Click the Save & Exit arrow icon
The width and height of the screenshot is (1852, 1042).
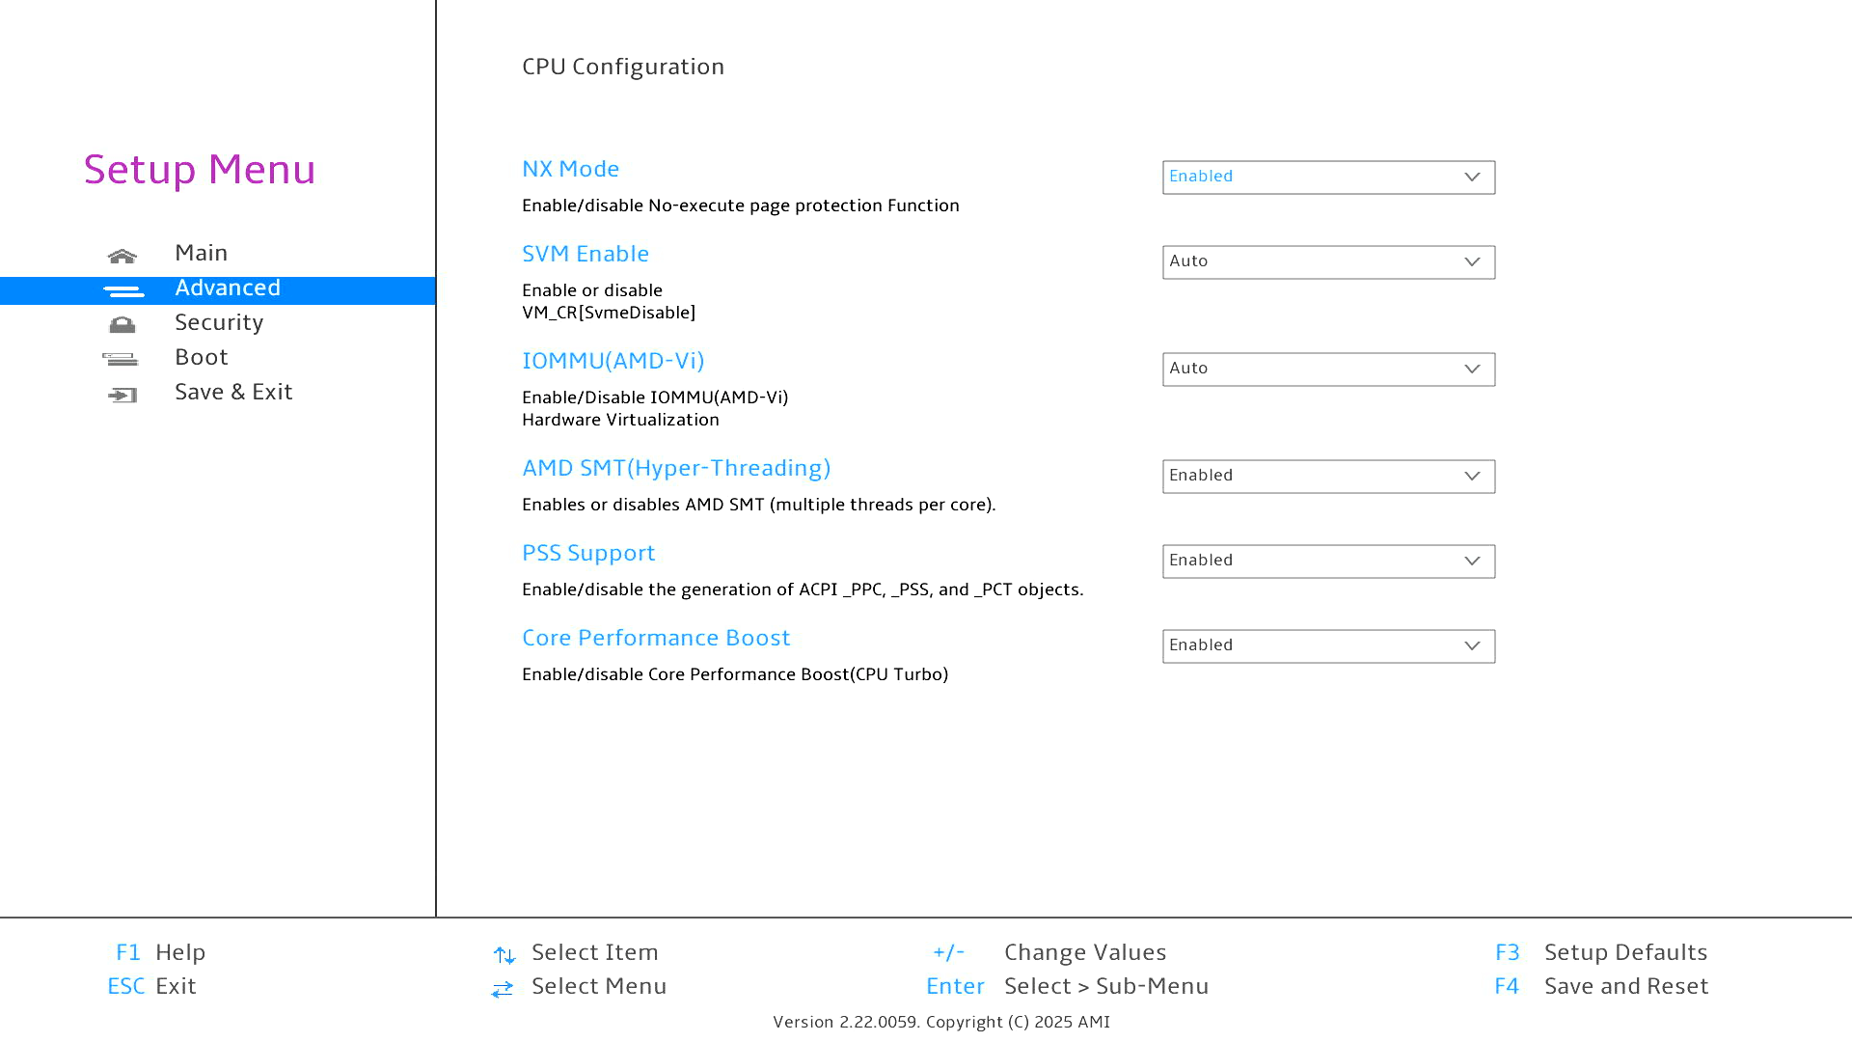(x=123, y=395)
